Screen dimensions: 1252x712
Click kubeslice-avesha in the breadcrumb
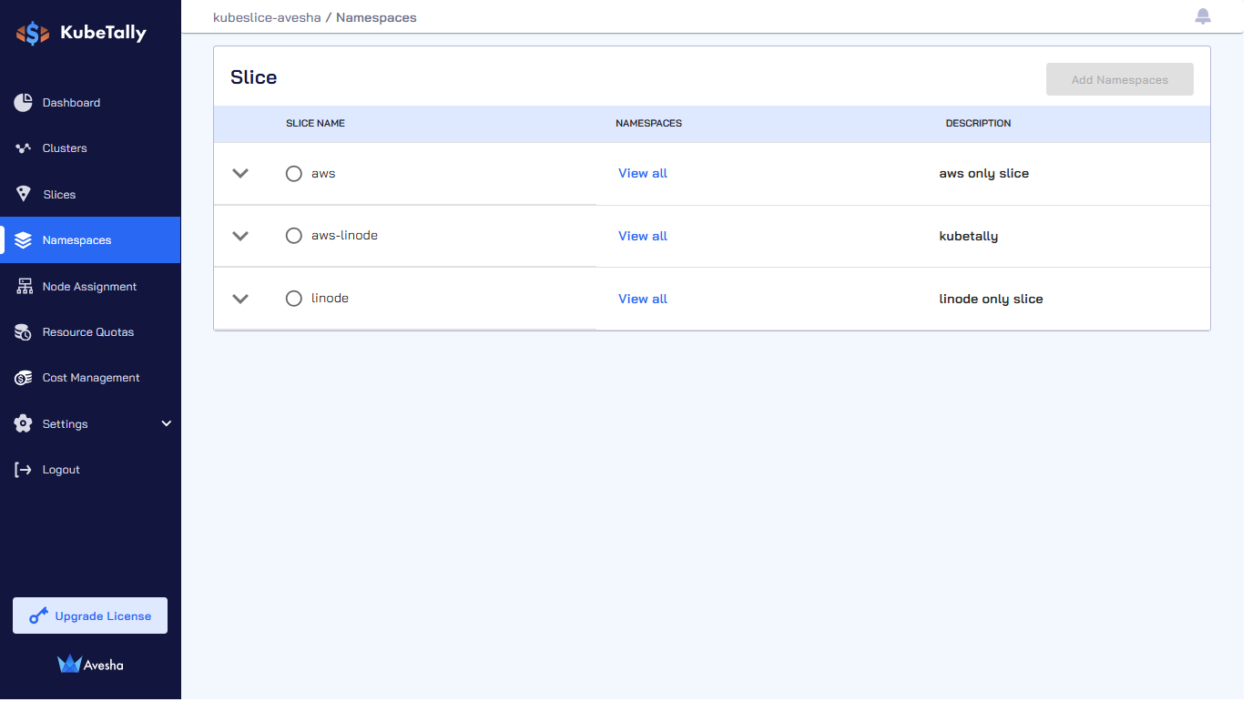pyautogui.click(x=267, y=17)
